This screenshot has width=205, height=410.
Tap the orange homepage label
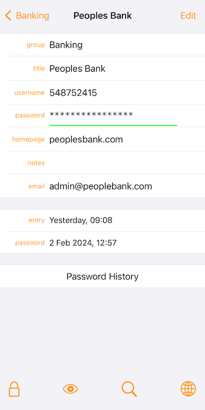pos(28,139)
